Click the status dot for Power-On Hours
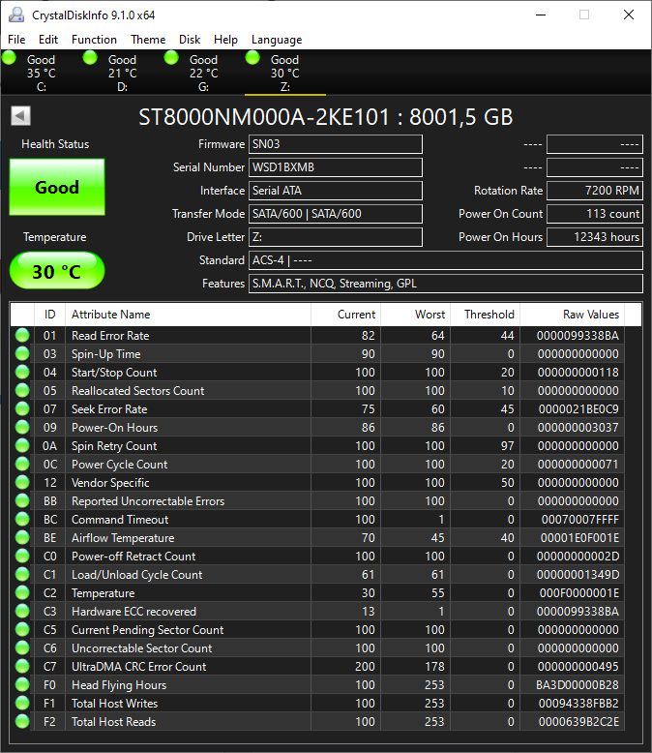652x753 pixels. pyautogui.click(x=22, y=427)
